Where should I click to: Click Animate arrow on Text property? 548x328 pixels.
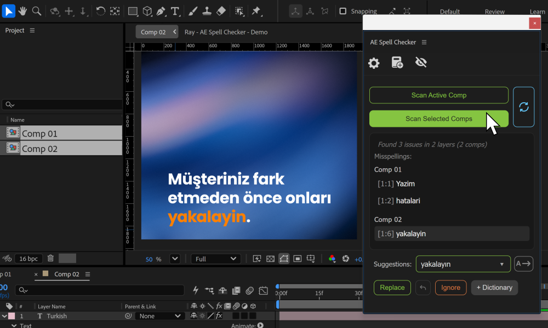coord(260,326)
